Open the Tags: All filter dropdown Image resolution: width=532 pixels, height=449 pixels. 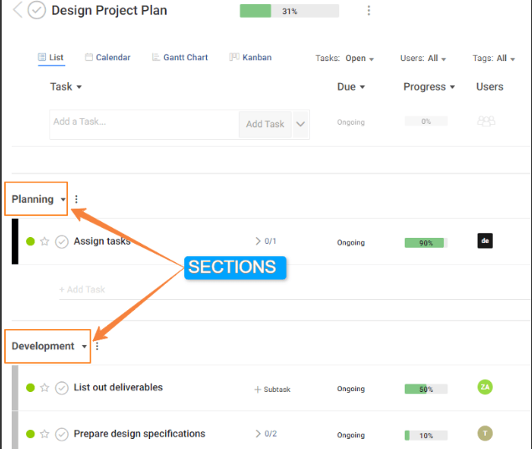click(494, 59)
